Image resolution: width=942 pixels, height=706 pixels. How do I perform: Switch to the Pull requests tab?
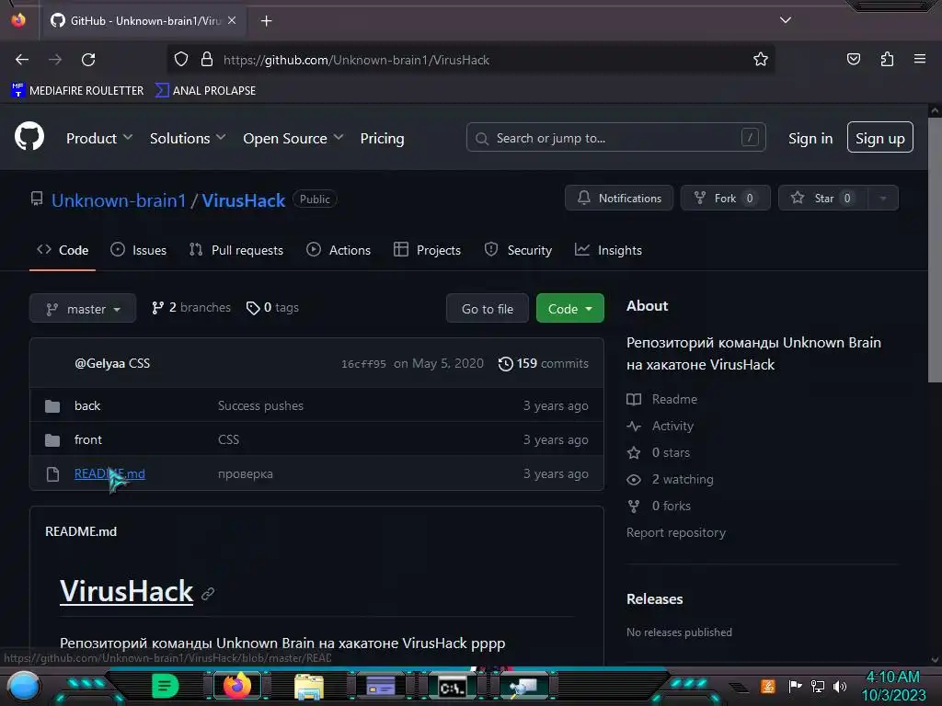click(236, 250)
